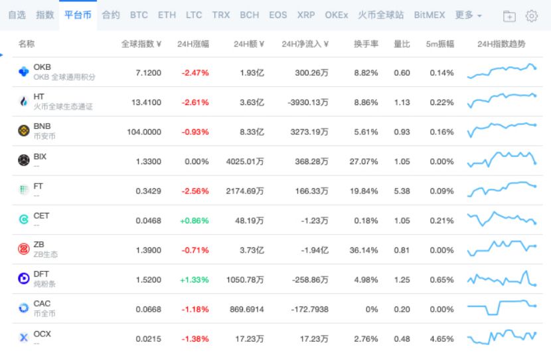Click the CAC coin icon
Screen dimensions: 551x353
pos(23,308)
